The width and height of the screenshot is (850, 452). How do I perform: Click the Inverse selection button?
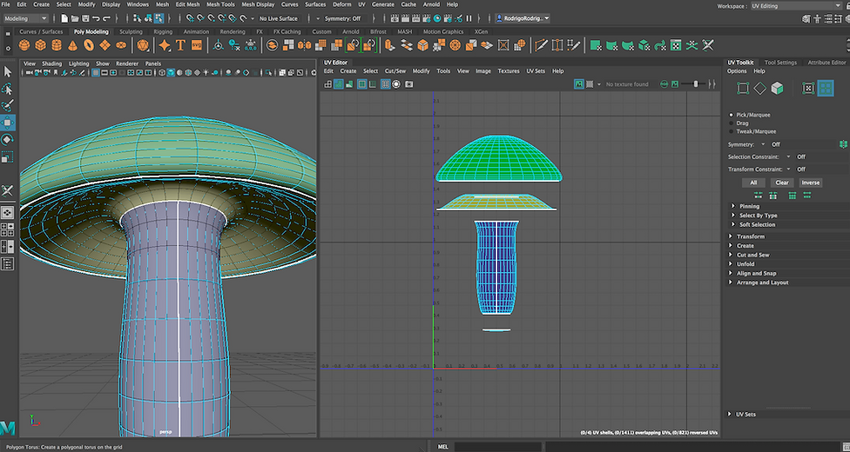(811, 183)
